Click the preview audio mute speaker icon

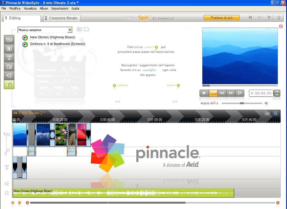click(x=266, y=103)
